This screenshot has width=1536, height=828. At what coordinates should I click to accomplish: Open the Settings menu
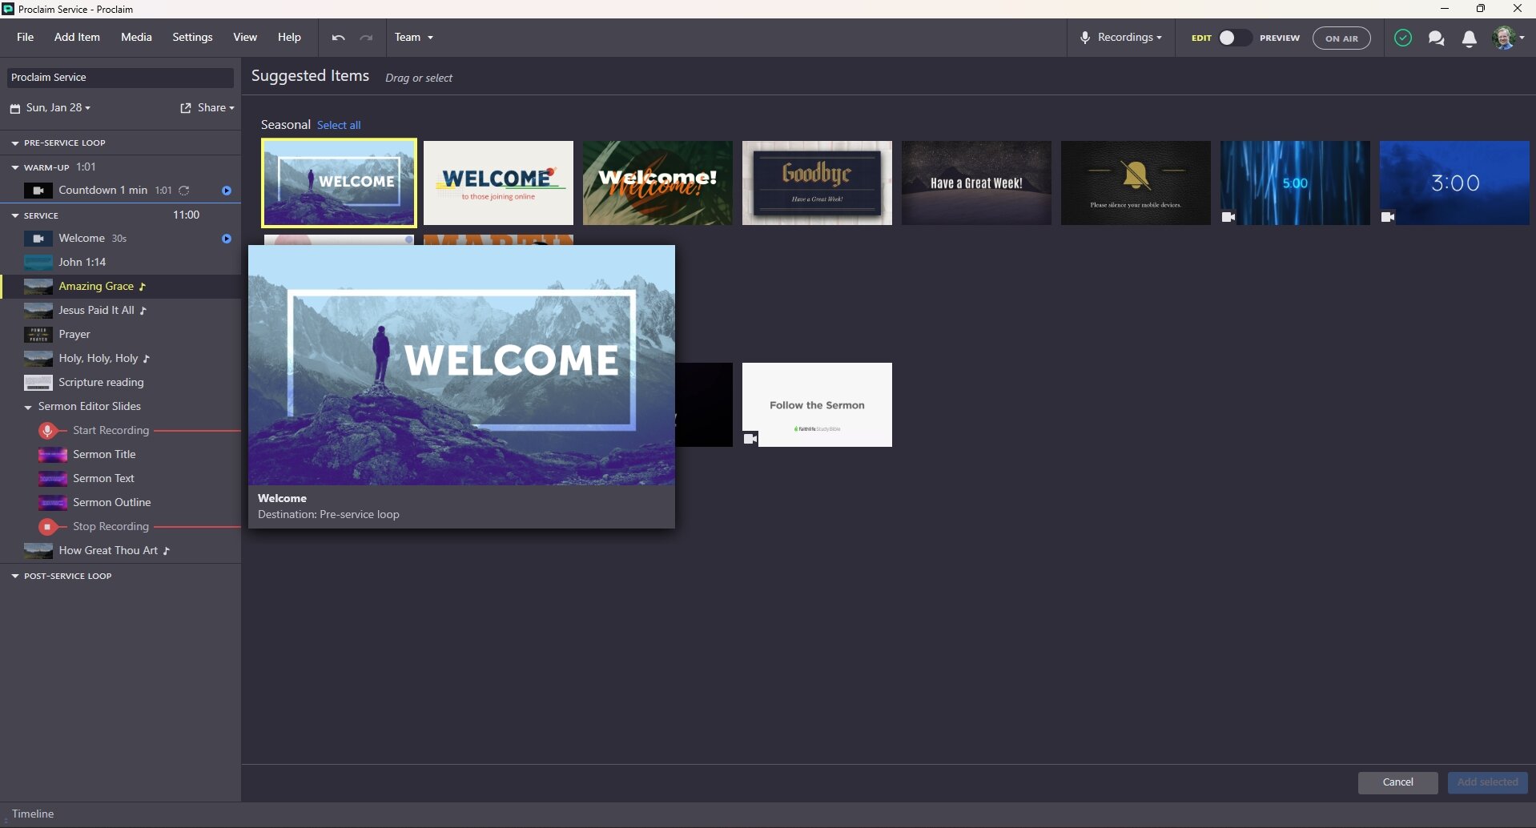(x=191, y=37)
